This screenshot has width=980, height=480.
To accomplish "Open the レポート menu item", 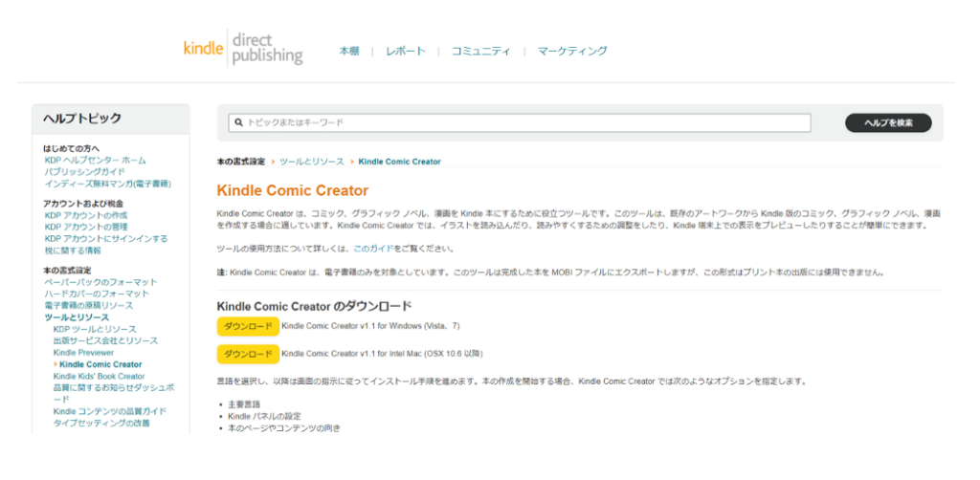I will pyautogui.click(x=405, y=52).
